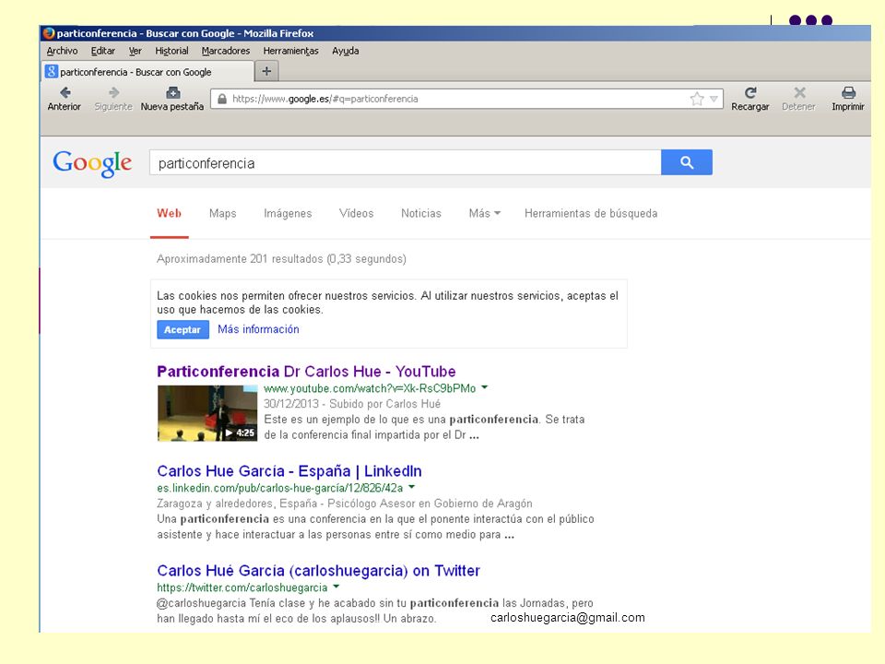This screenshot has width=885, height=664.
Task: Click the padlock icon in address bar
Action: click(222, 99)
